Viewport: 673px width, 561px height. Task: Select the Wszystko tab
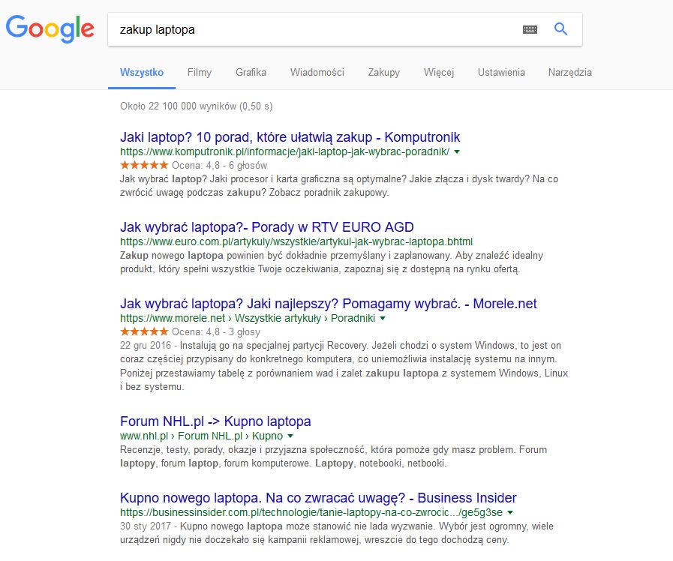click(142, 72)
